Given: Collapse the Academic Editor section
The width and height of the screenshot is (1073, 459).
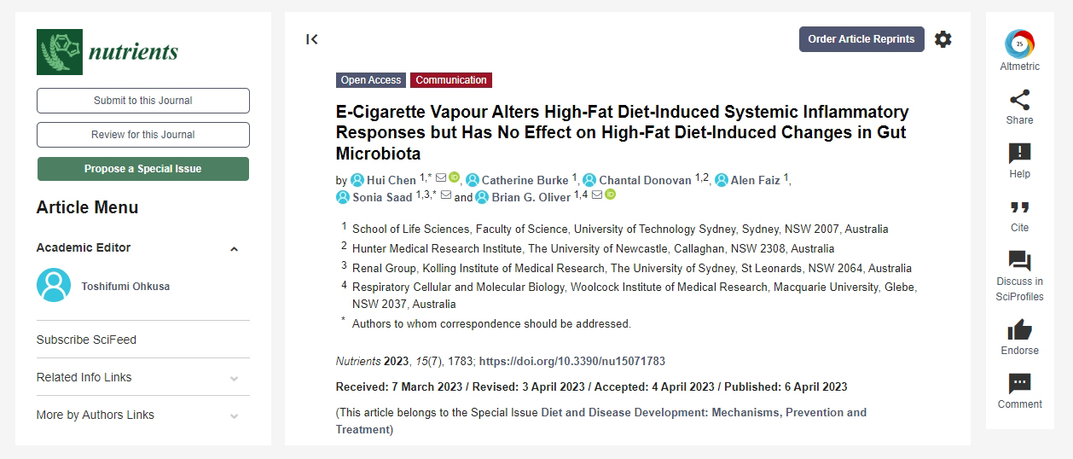Looking at the screenshot, I should pos(234,249).
